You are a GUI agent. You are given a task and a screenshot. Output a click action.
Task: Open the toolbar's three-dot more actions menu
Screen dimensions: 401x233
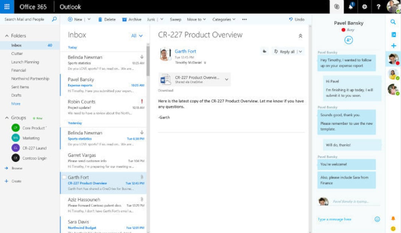point(245,20)
